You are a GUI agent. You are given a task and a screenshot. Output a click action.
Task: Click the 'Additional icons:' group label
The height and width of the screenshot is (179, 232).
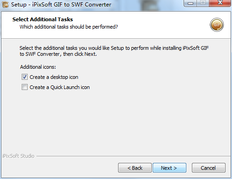[x=38, y=67]
